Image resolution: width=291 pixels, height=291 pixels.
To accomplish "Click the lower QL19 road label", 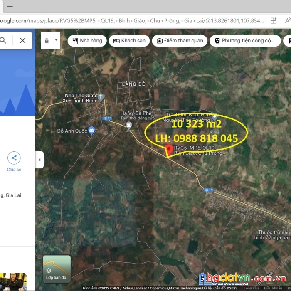I will 209,190.
